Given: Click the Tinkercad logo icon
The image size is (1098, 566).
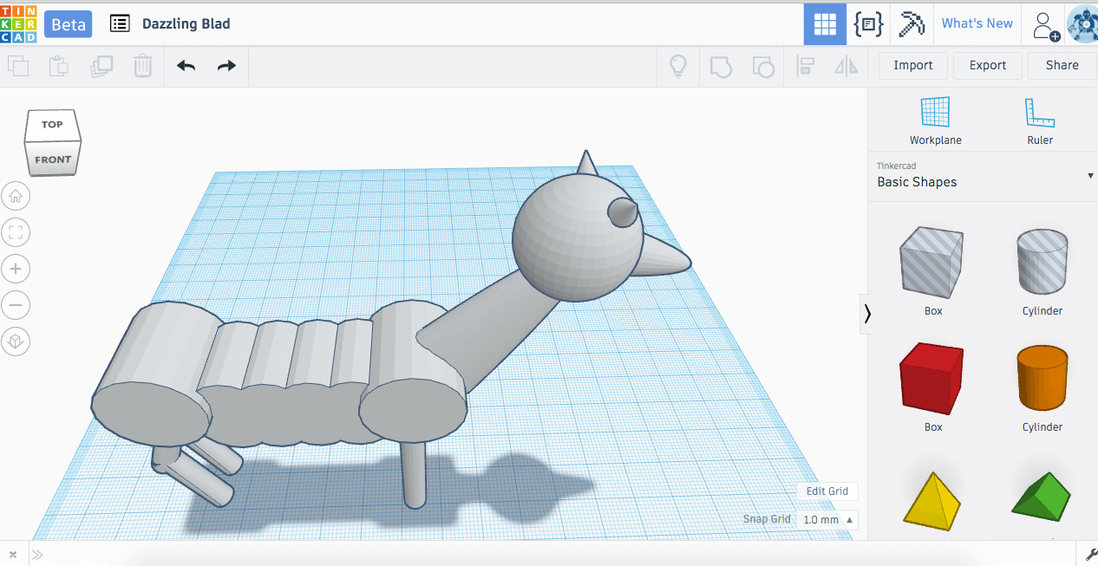Looking at the screenshot, I should click(x=19, y=23).
